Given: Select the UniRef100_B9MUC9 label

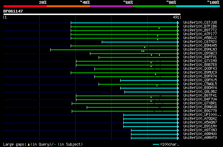Looking at the screenshot, I should point(200,73).
